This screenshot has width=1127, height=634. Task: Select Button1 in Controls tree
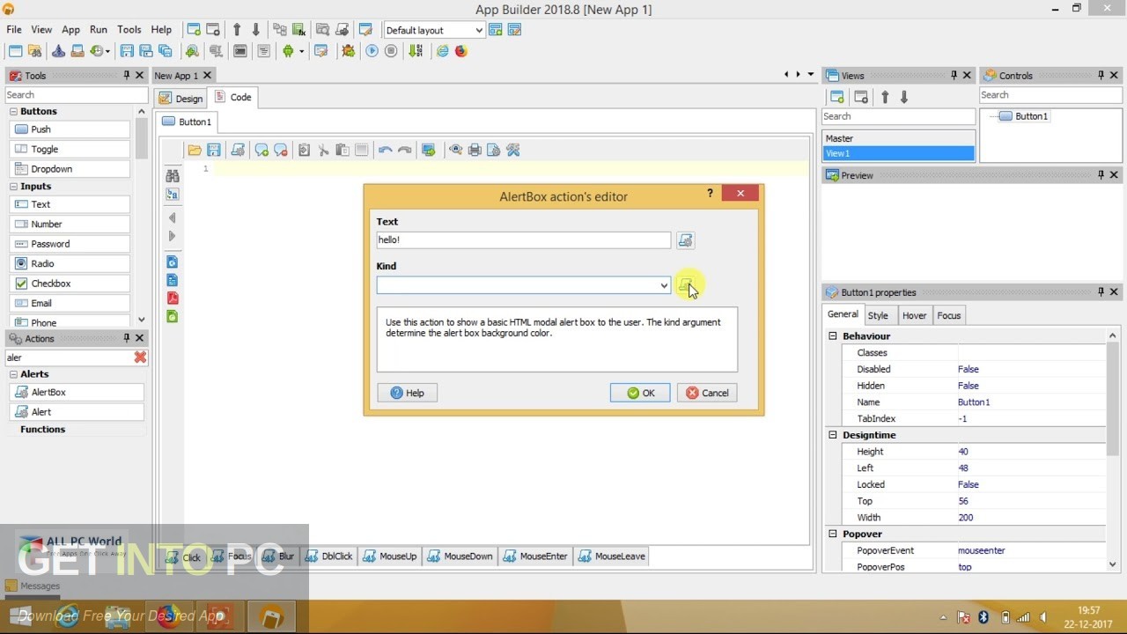[1031, 116]
